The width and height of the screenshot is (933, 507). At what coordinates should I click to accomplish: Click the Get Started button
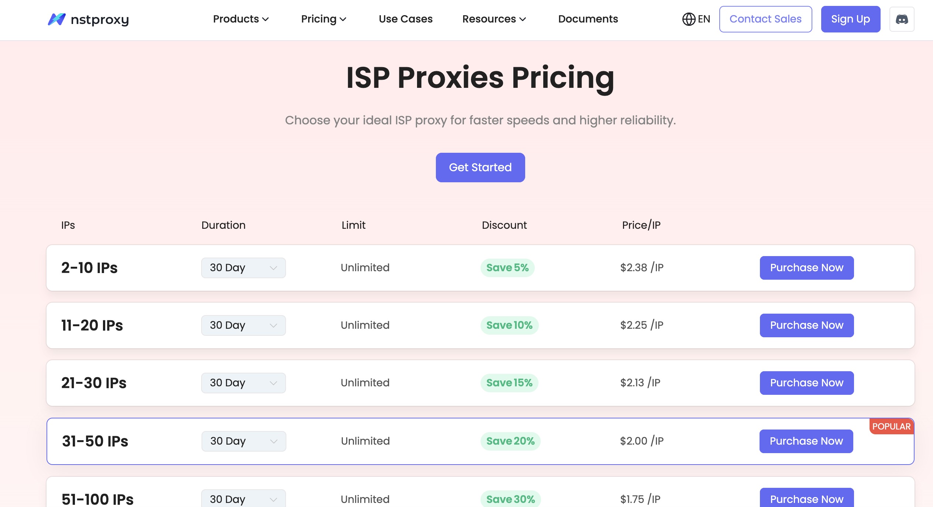point(480,168)
